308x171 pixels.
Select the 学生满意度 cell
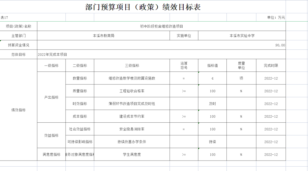click(x=132, y=154)
